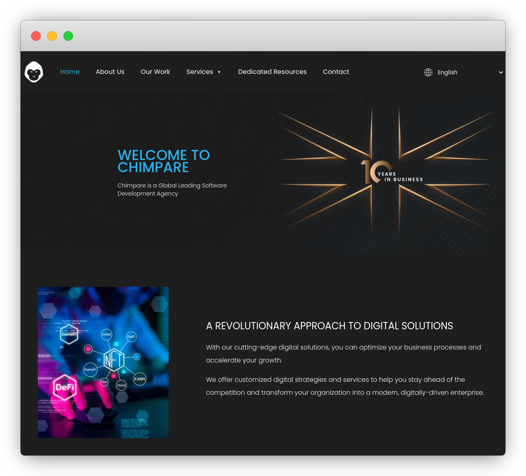Click the globe language icon

428,72
